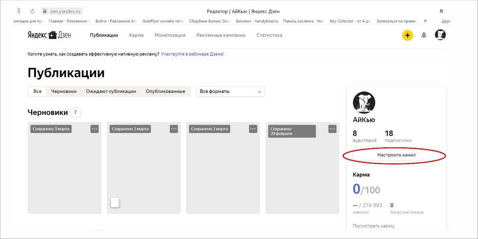Click the Яндекс Дзен logo

point(49,35)
